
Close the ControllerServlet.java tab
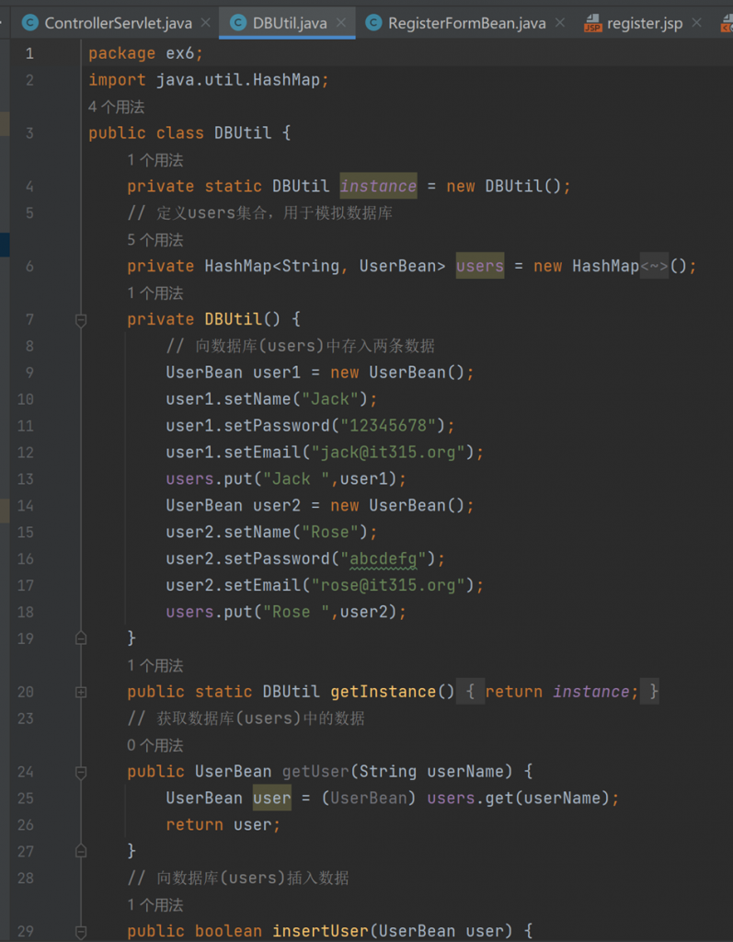pyautogui.click(x=205, y=23)
